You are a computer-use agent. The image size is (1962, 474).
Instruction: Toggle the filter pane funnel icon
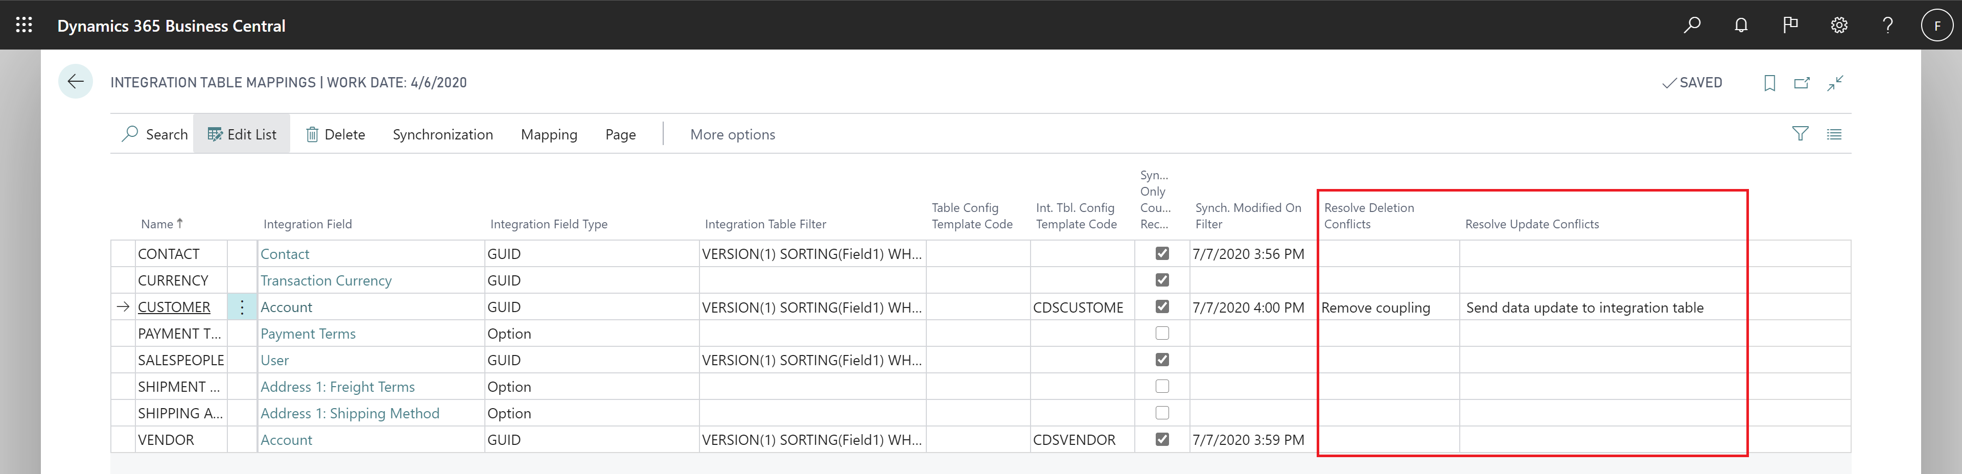pos(1800,134)
